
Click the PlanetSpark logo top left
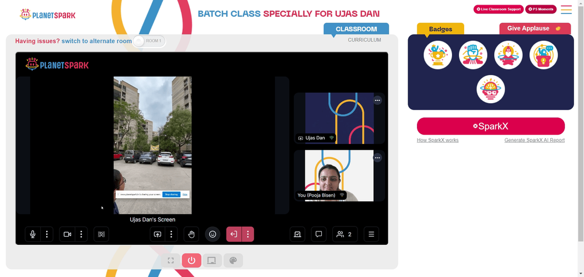tap(48, 15)
